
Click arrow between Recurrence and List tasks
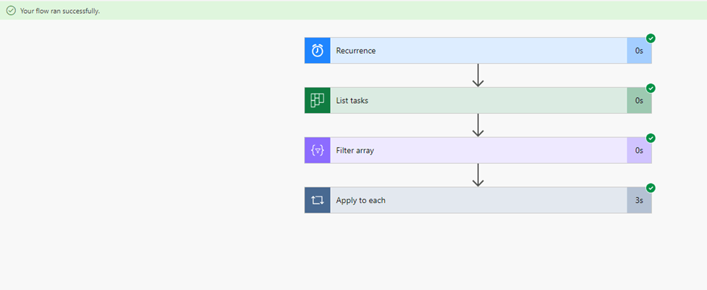(478, 75)
